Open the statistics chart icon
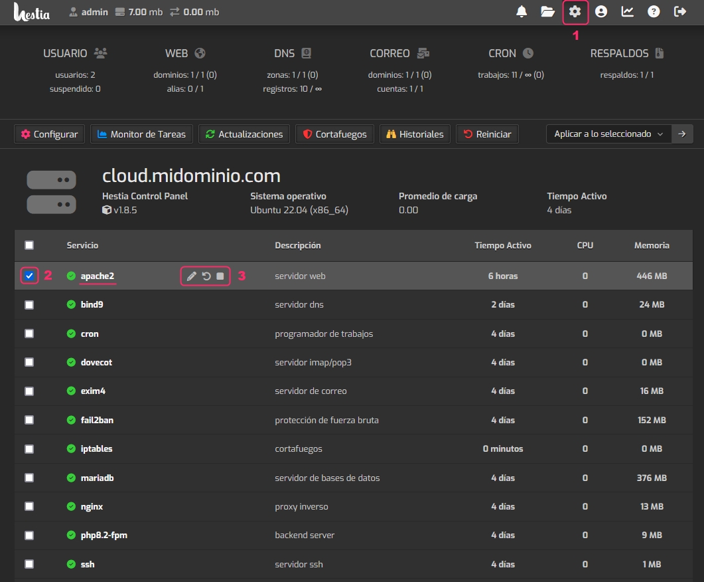Viewport: 704px width, 582px height. 627,11
